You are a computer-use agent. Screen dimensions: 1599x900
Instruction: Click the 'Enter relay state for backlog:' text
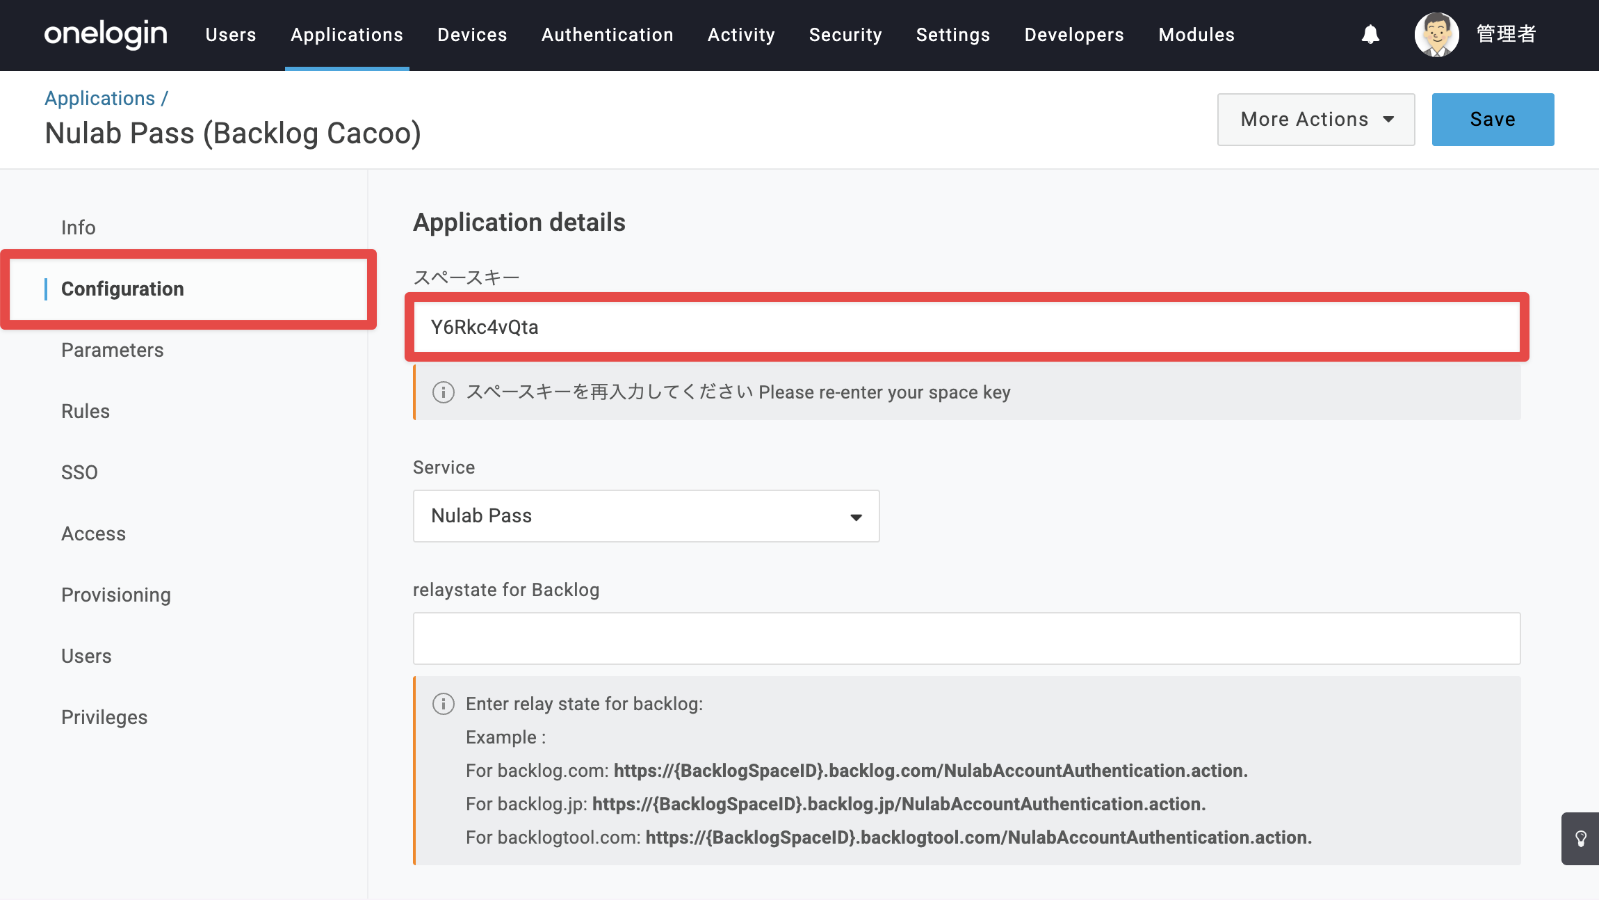[x=585, y=704]
